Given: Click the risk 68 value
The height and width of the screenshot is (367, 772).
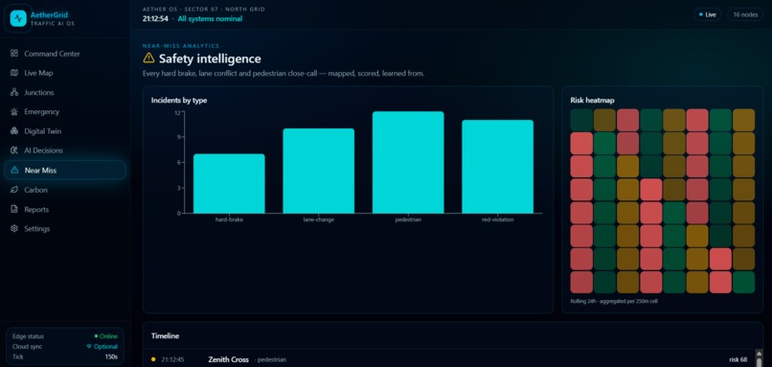Looking at the screenshot, I should click(738, 359).
